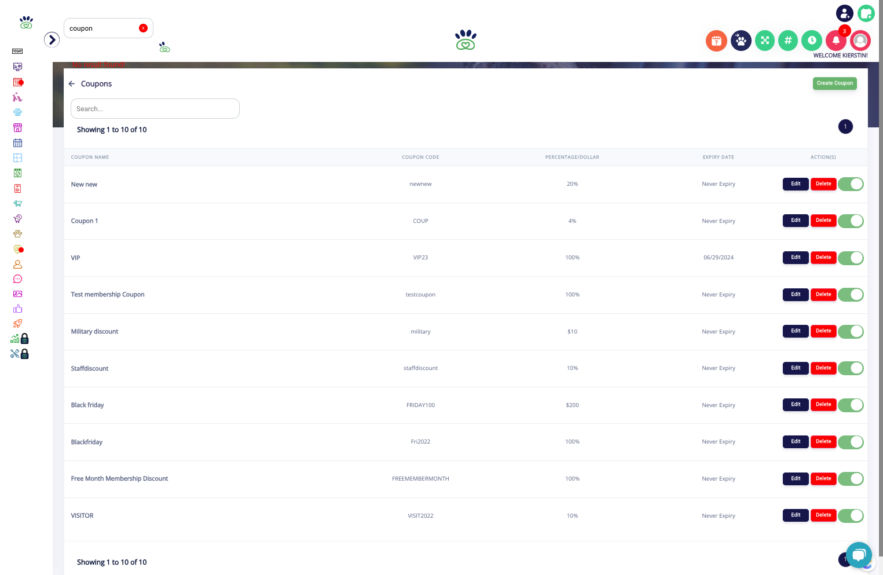Viewport: 883px width, 575px height.
Task: Click the 06/29/2024 expiry date
Action: 719,258
